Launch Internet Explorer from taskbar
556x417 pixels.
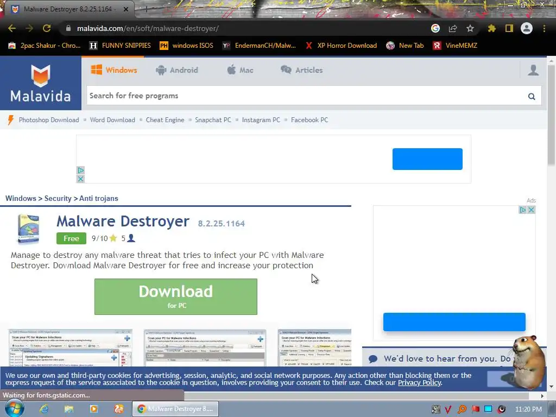click(x=44, y=409)
